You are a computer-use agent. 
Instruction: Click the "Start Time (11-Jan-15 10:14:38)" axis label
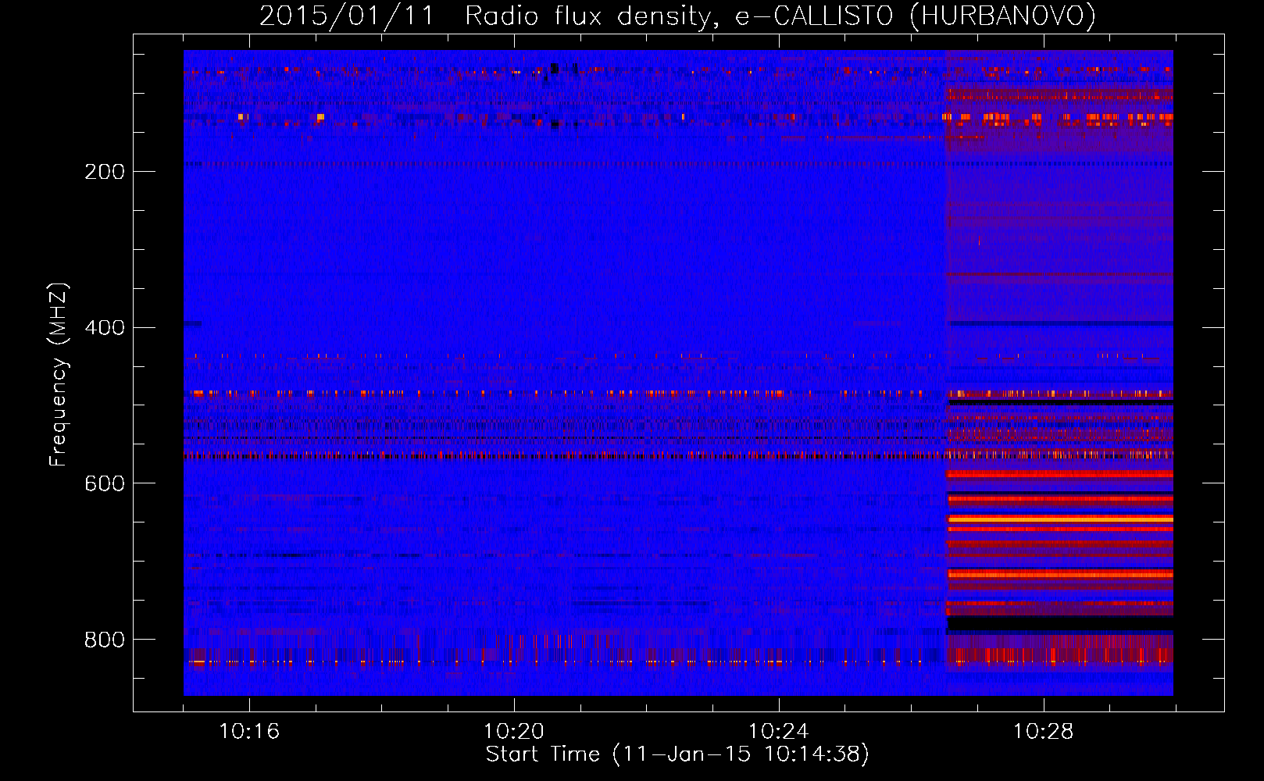pos(677,754)
